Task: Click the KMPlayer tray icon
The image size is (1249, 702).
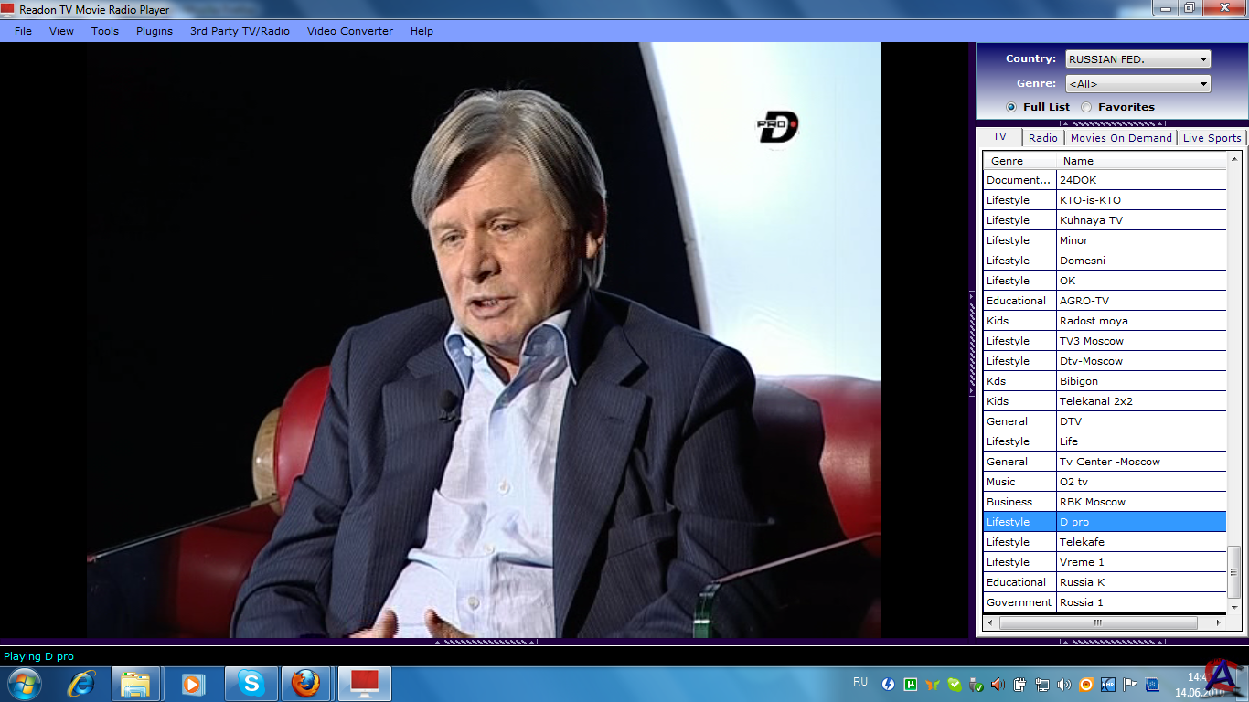Action: click(x=1107, y=684)
